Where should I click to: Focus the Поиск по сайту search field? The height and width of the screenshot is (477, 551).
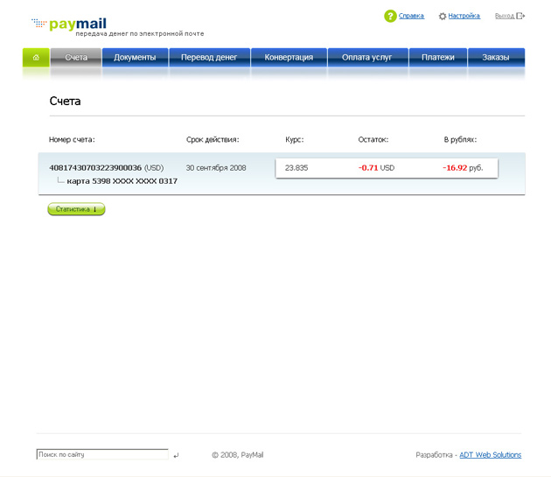(101, 455)
